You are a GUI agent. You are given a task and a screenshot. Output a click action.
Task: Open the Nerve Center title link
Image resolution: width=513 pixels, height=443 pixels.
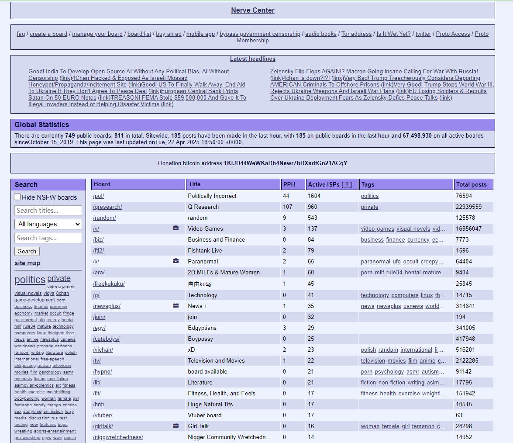pyautogui.click(x=253, y=10)
